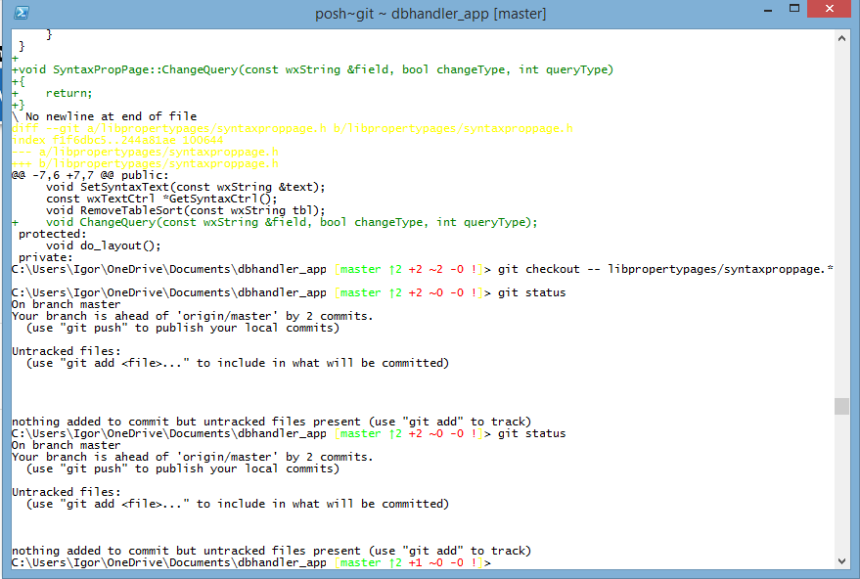Click the 'void do_layout();' line
Screen dimensions: 860x579
[104, 245]
